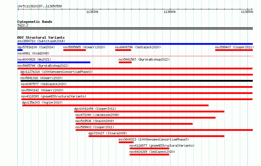Select the red esv3606323 variant bar

(x=126, y=142)
